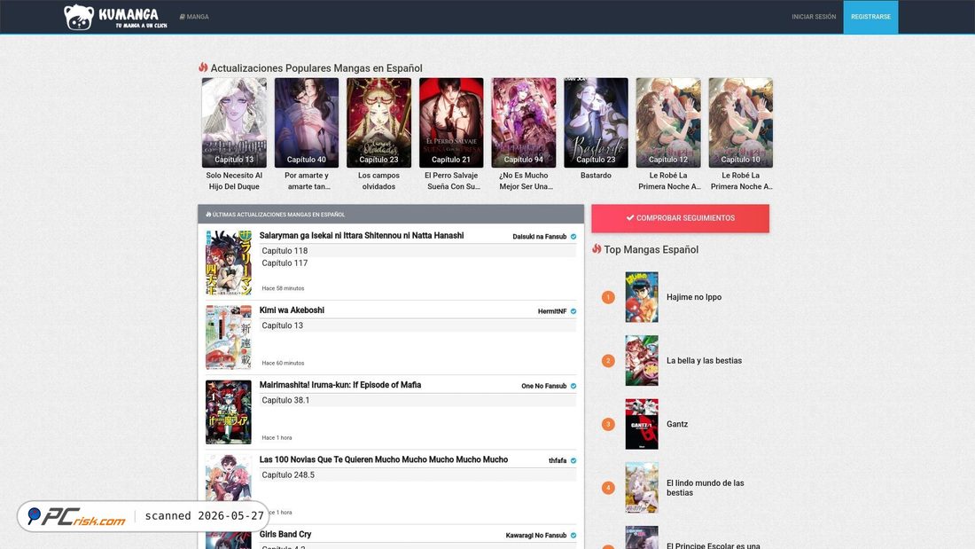Open ¿No Es Mucho Mejor Ser Una cover
Screen dimensions: 975x549
tap(524, 122)
